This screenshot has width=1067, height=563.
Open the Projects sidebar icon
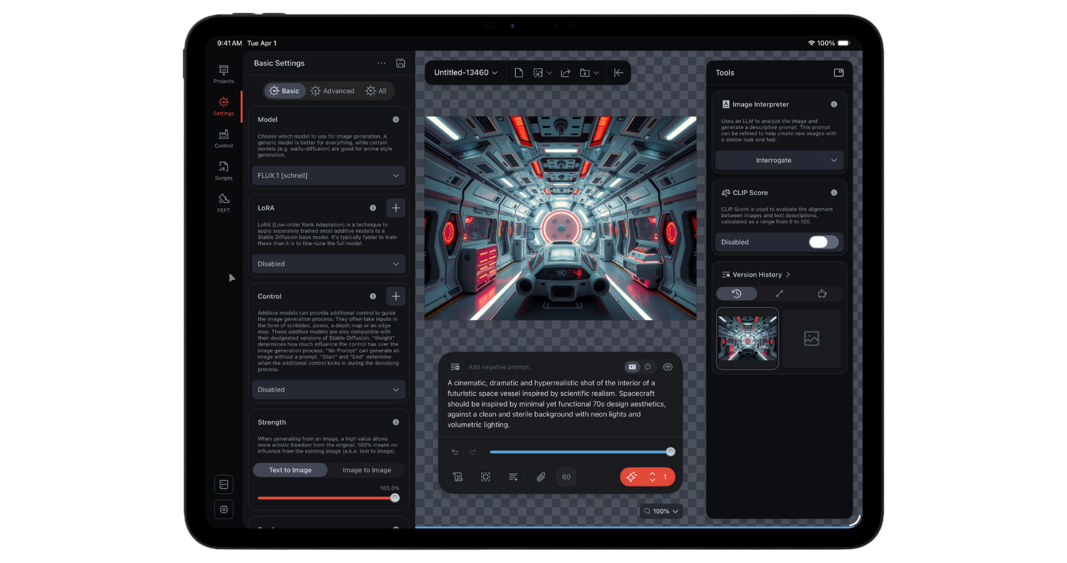coord(224,73)
